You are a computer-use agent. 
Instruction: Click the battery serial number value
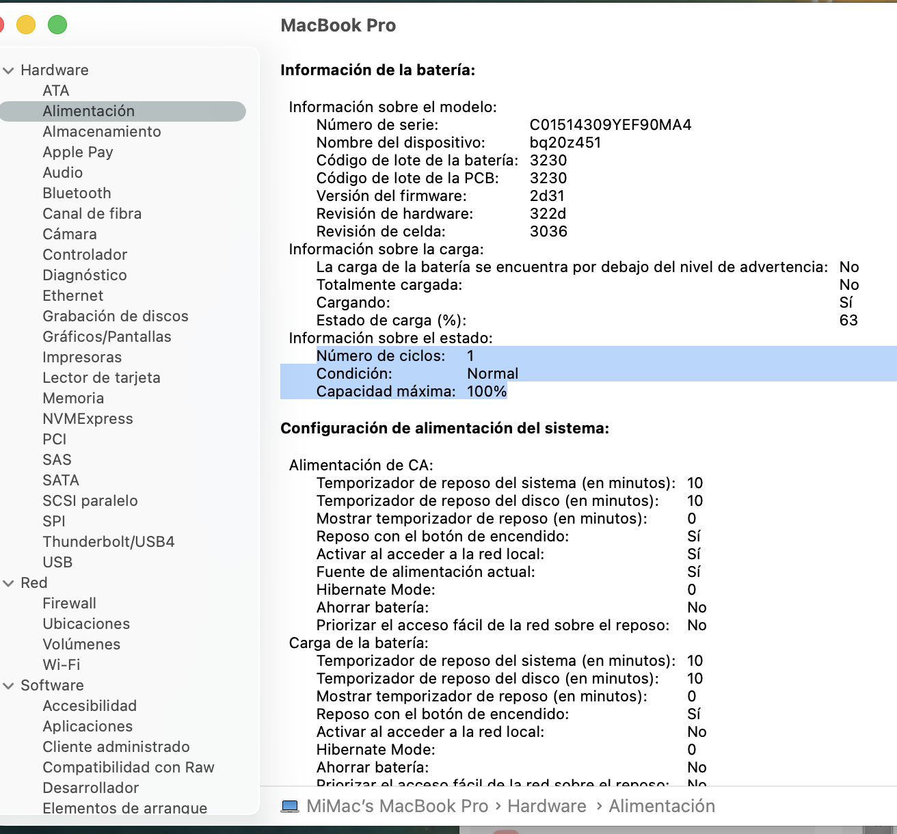click(x=610, y=125)
